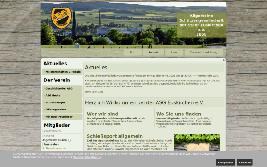Click the 'Wer wir sind' heading
The height and width of the screenshot is (167, 267).
[x=102, y=114]
